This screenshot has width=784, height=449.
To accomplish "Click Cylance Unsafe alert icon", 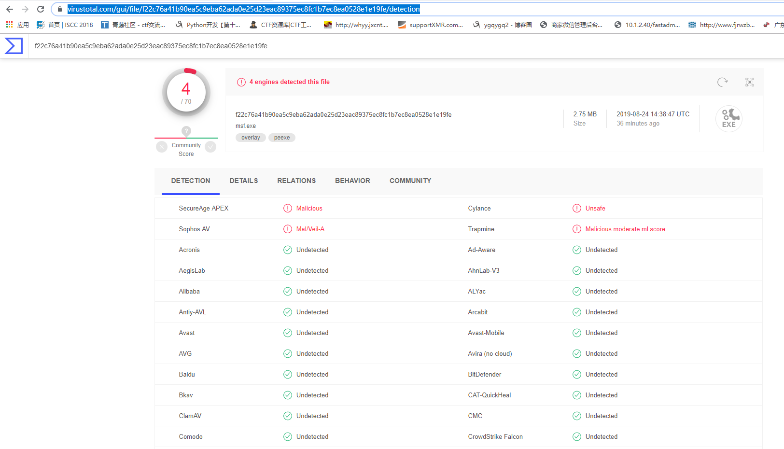I will point(577,208).
